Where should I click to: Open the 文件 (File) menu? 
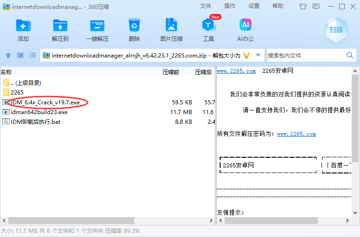(x=206, y=6)
